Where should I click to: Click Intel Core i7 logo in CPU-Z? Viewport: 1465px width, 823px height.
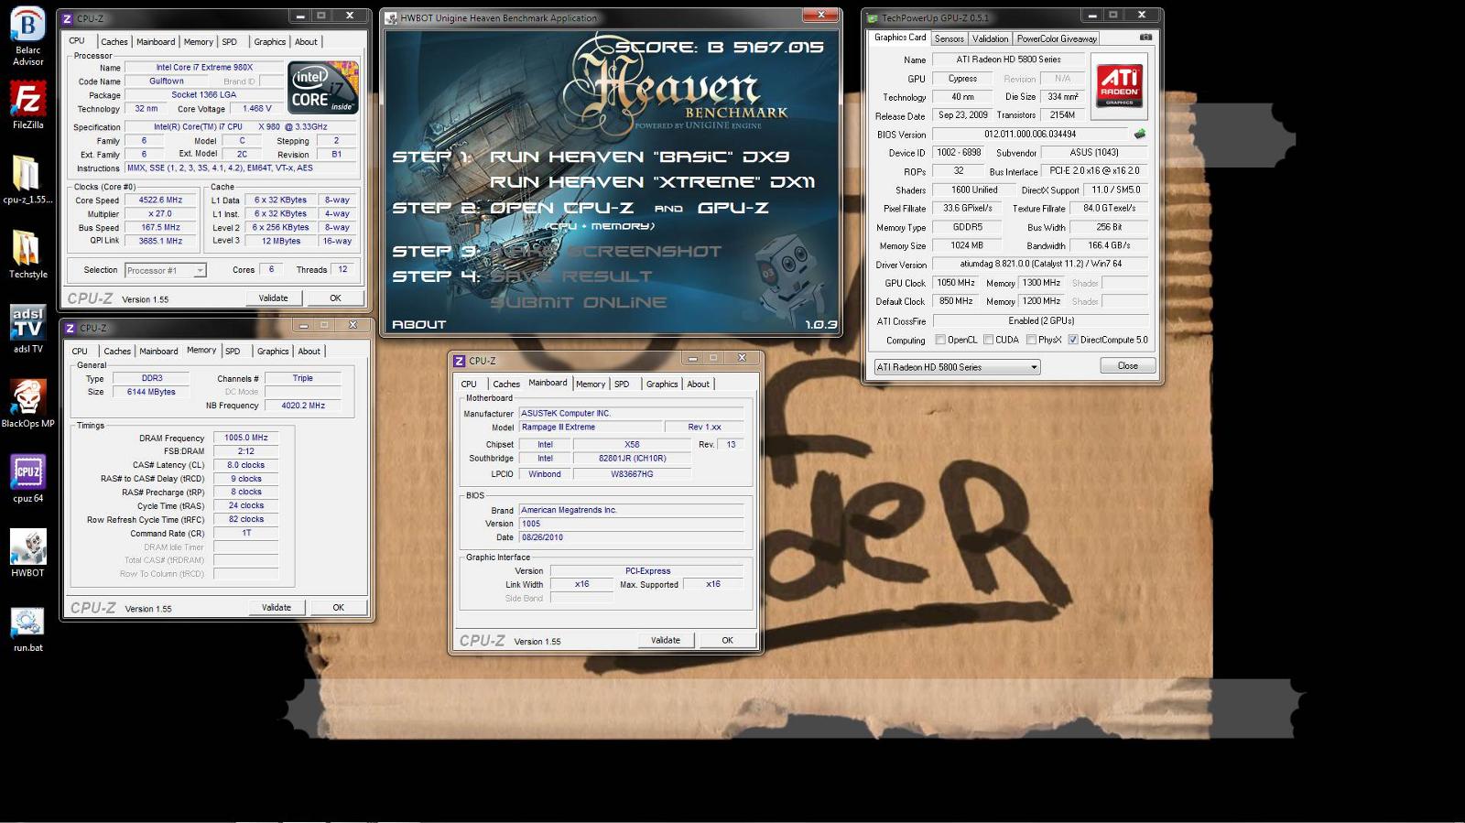[322, 88]
